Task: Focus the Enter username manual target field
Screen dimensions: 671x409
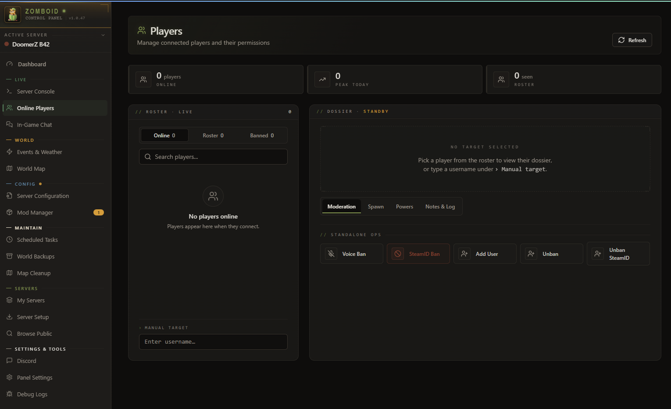Action: click(x=213, y=342)
